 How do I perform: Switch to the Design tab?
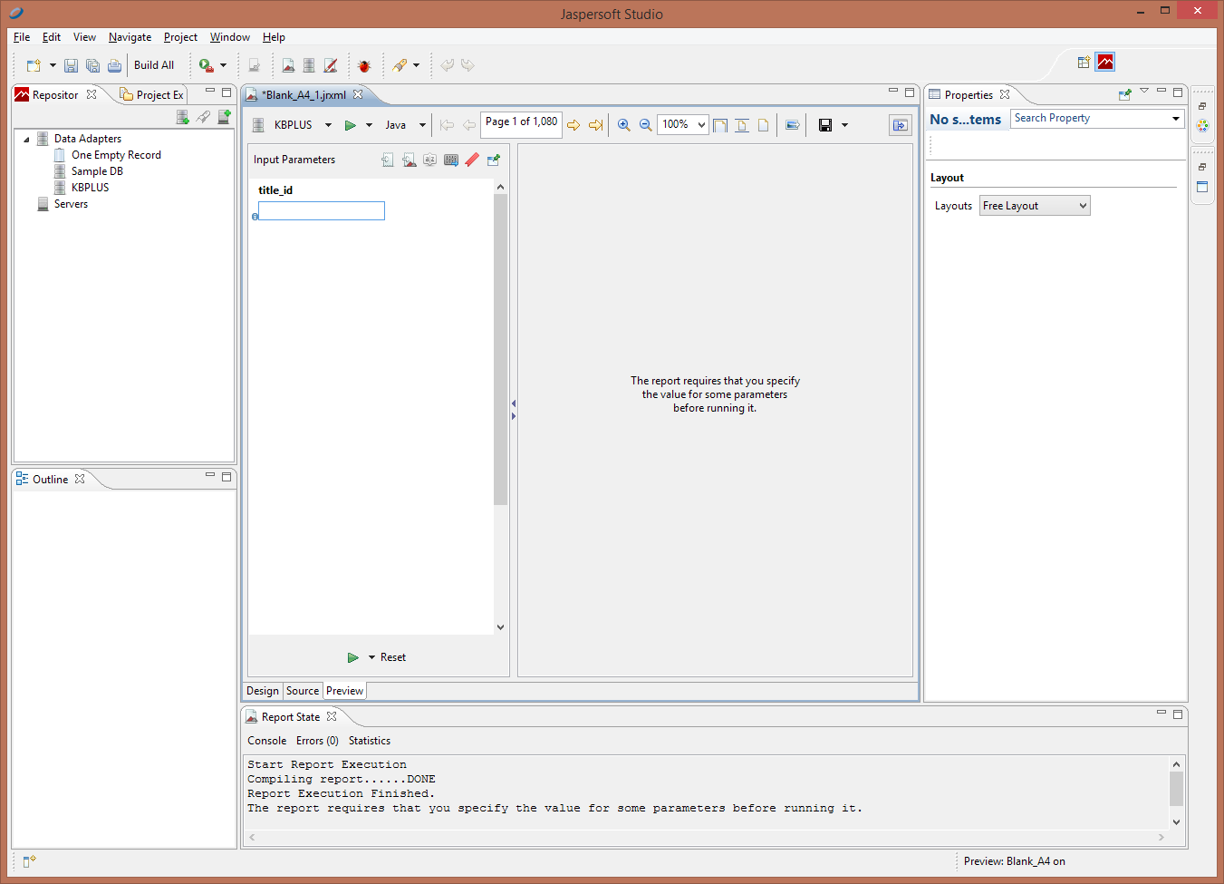coord(263,691)
